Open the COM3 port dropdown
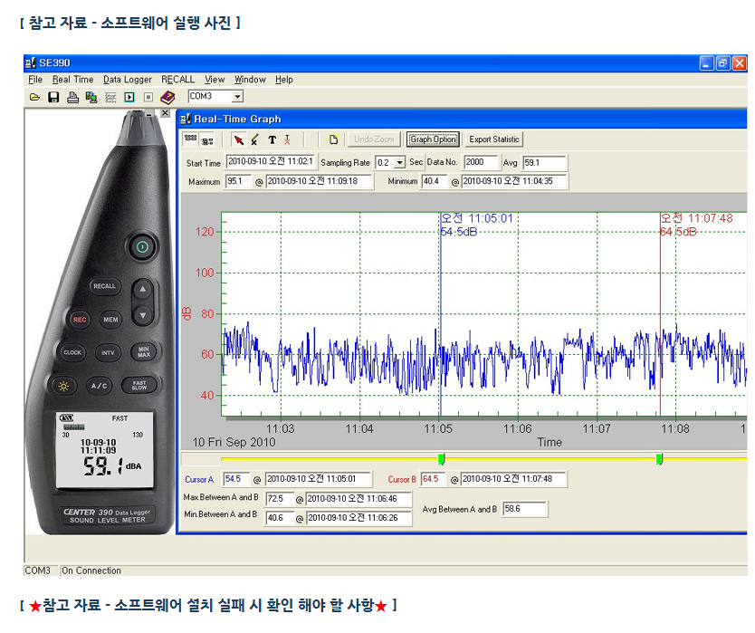755x633 pixels. click(x=237, y=97)
